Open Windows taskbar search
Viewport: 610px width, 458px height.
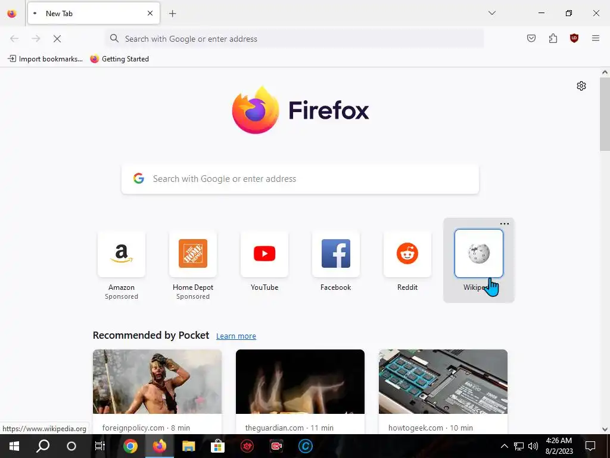tap(43, 446)
